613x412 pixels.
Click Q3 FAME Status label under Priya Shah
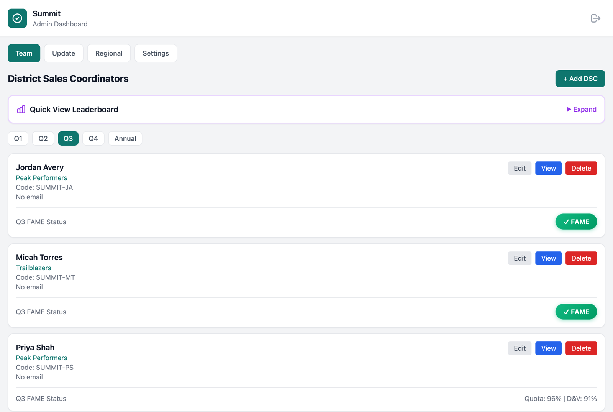tap(41, 399)
